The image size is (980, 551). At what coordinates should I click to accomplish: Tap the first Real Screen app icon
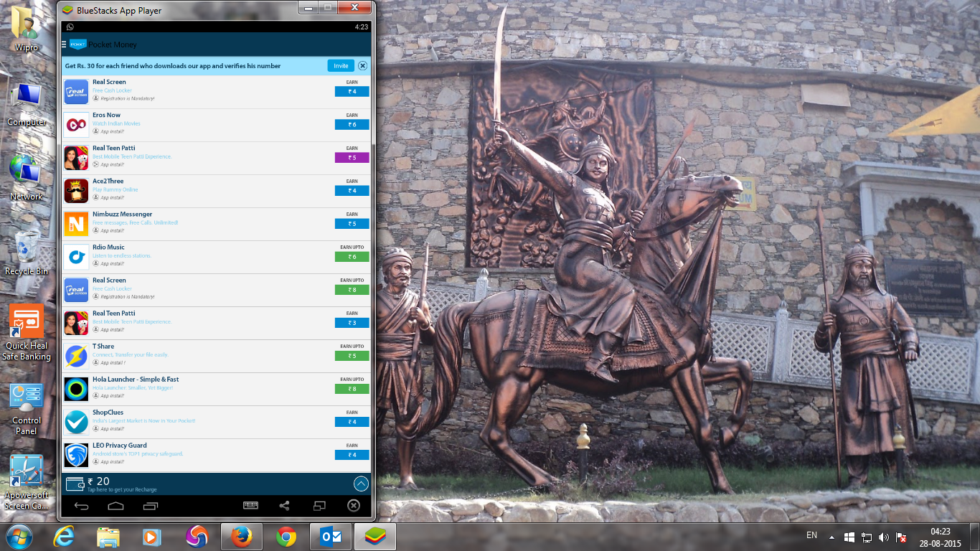tap(76, 92)
